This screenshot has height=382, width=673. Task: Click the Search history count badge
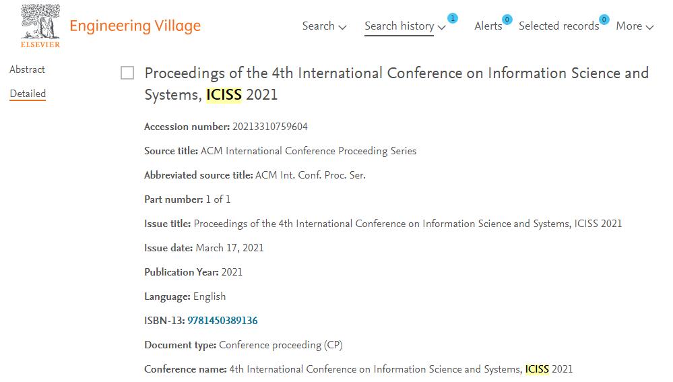[x=453, y=18]
